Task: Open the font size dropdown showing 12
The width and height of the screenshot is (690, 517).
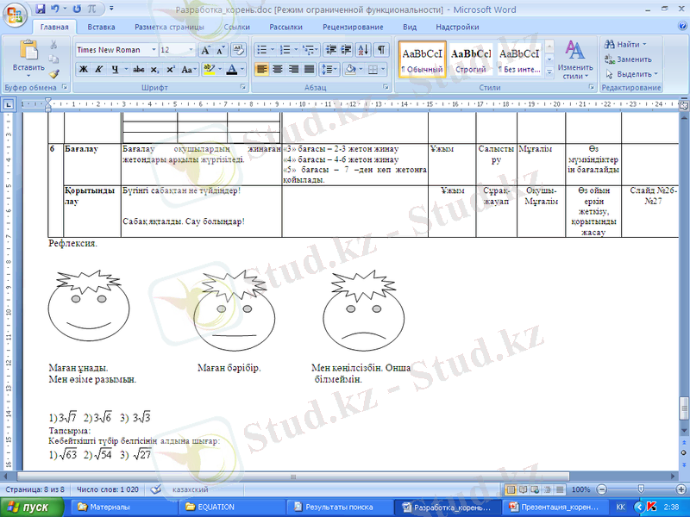Action: 190,50
